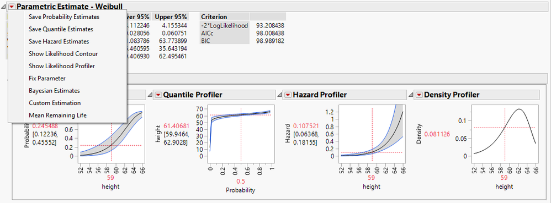This screenshot has width=551, height=203.
Task: Choose Fix Parameter option
Action: tap(47, 79)
